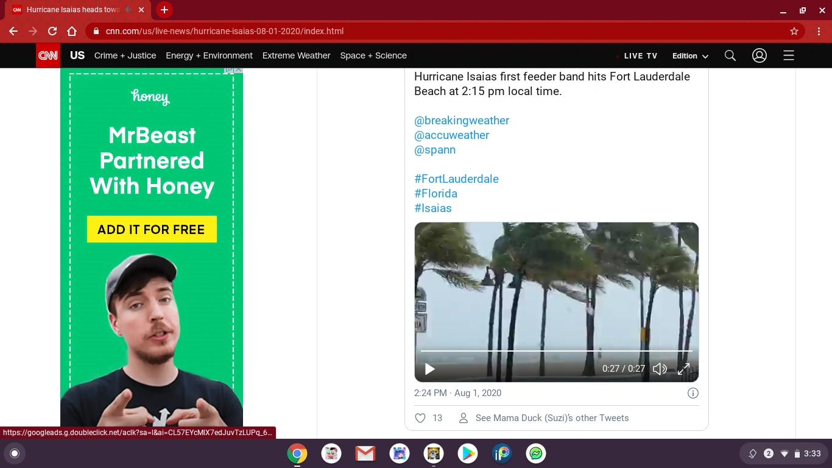832x468 pixels.
Task: Expand the Edition dropdown
Action: click(691, 55)
